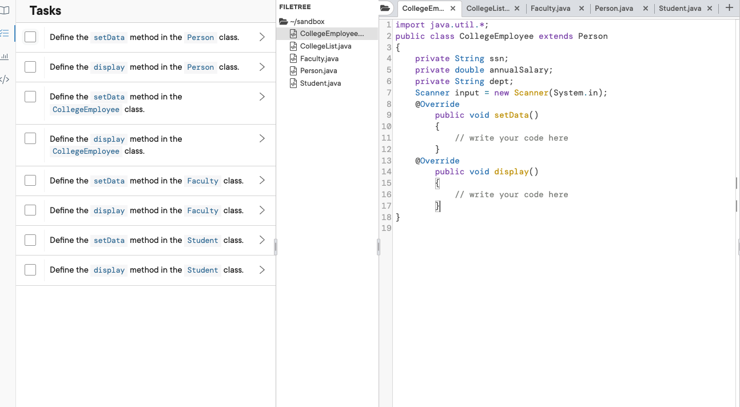Check Student setData task checkbox
Viewport: 740px width, 407px height.
coord(30,240)
